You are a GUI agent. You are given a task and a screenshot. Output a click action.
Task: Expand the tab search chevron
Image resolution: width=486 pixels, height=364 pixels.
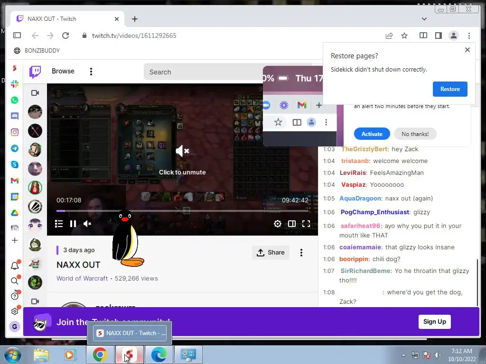[424, 19]
